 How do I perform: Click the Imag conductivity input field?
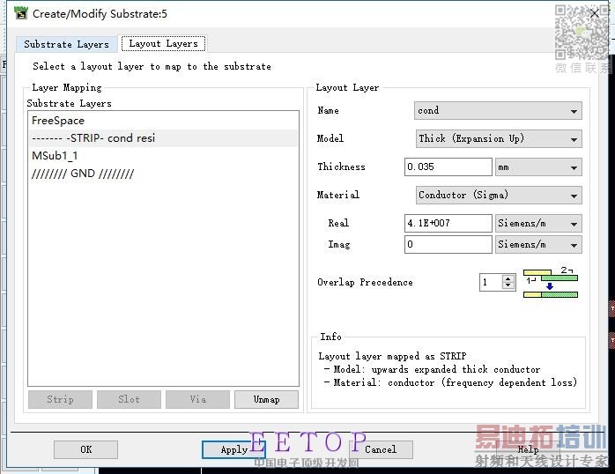pyautogui.click(x=448, y=244)
